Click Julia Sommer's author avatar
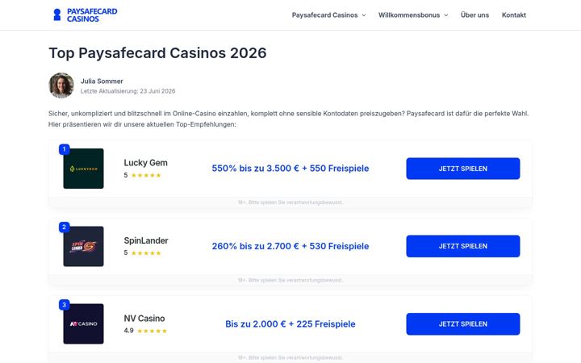Screen dimensions: 581x363 tap(61, 86)
